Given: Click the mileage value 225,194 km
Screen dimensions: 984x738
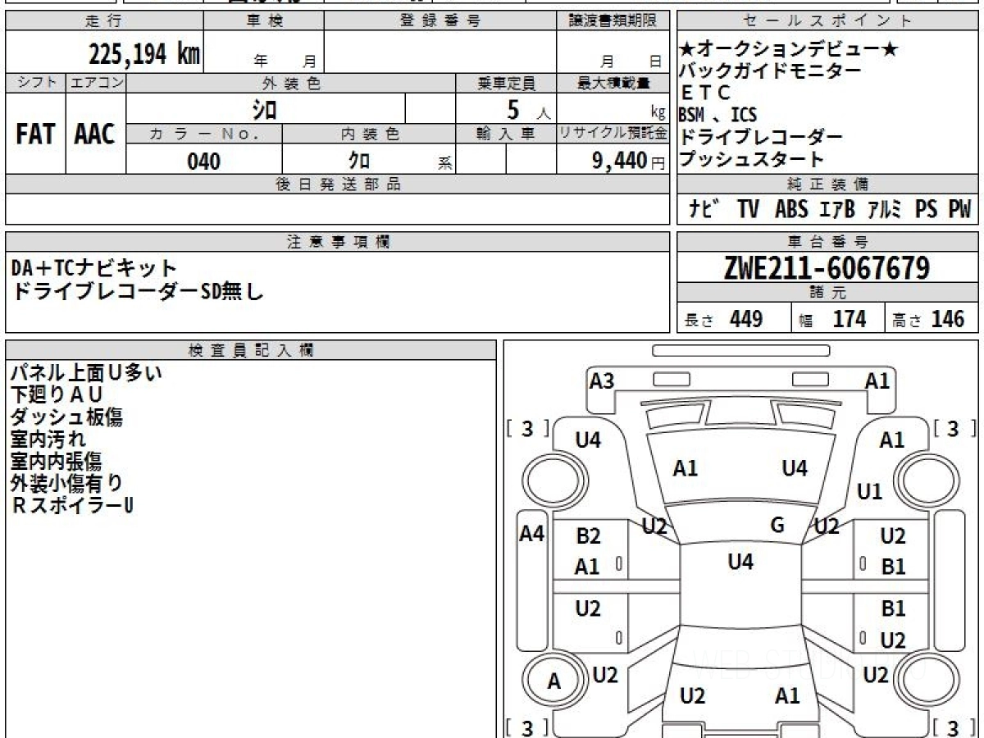Looking at the screenshot, I should [144, 54].
